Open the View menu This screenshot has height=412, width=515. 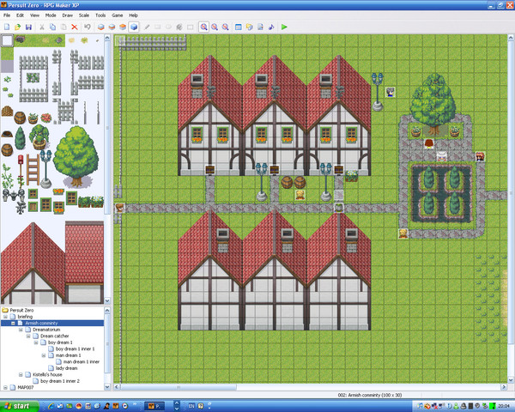(x=34, y=15)
